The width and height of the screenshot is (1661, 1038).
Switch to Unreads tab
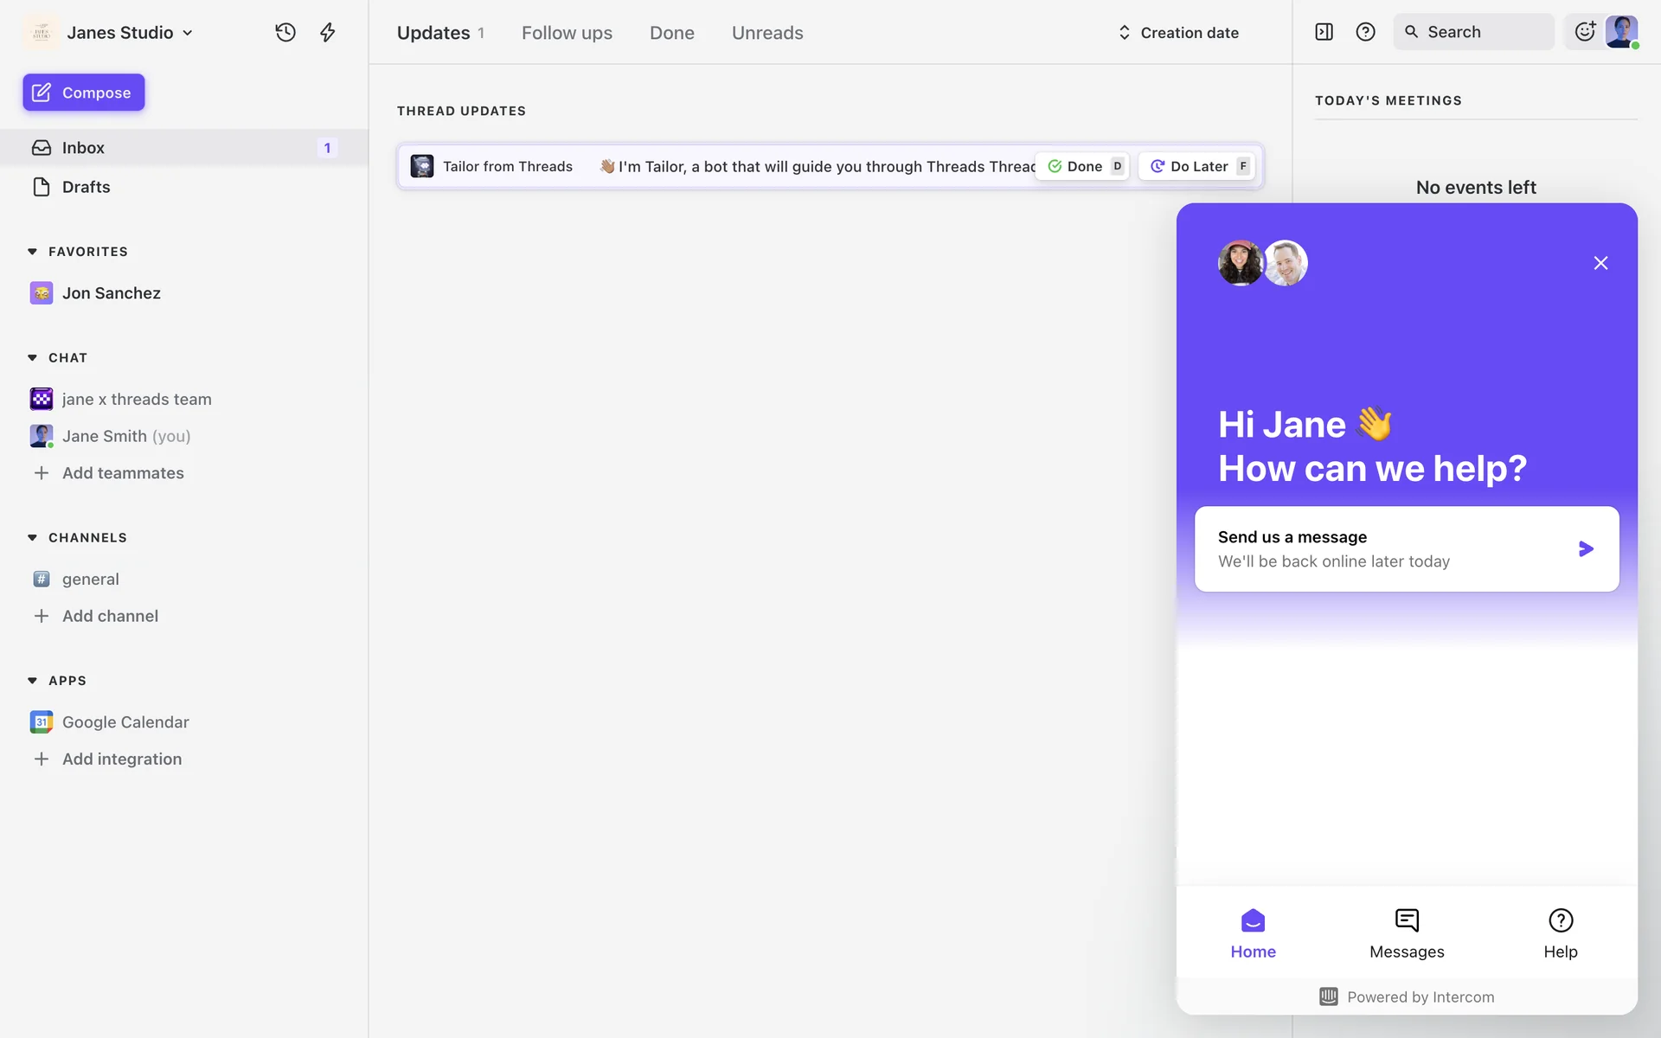tap(767, 33)
